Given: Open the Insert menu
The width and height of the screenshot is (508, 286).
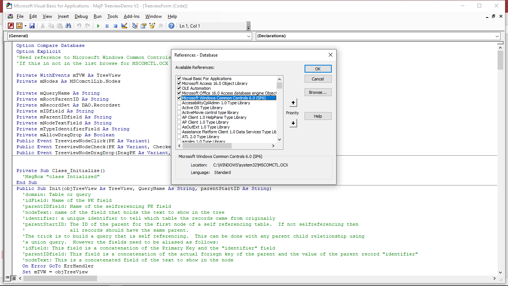Looking at the screenshot, I should pos(63,16).
